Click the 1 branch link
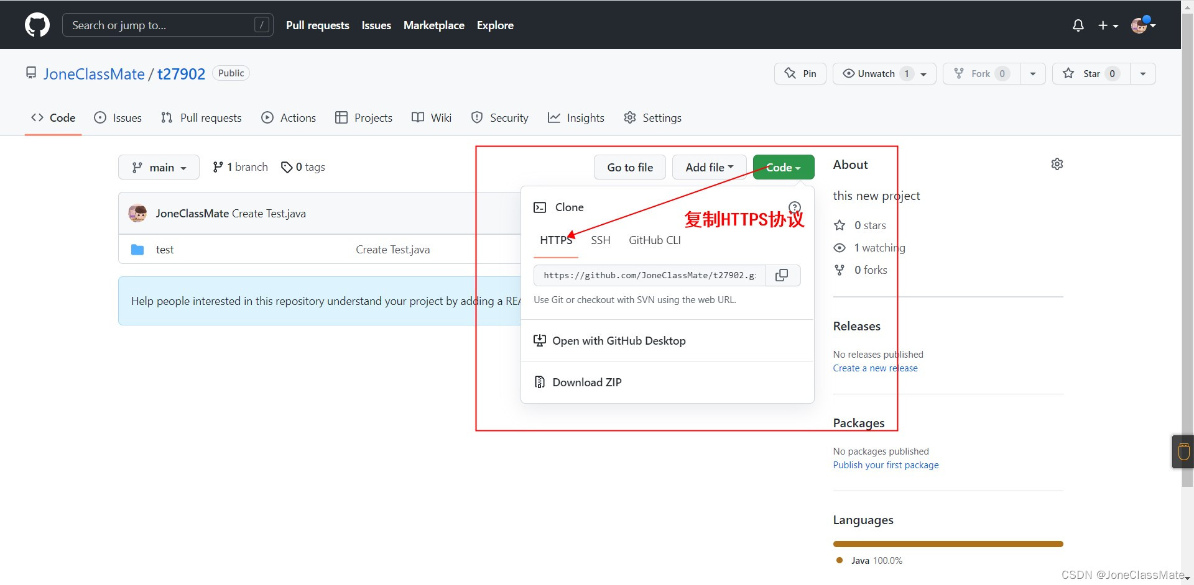This screenshot has height=585, width=1194. pyautogui.click(x=240, y=167)
